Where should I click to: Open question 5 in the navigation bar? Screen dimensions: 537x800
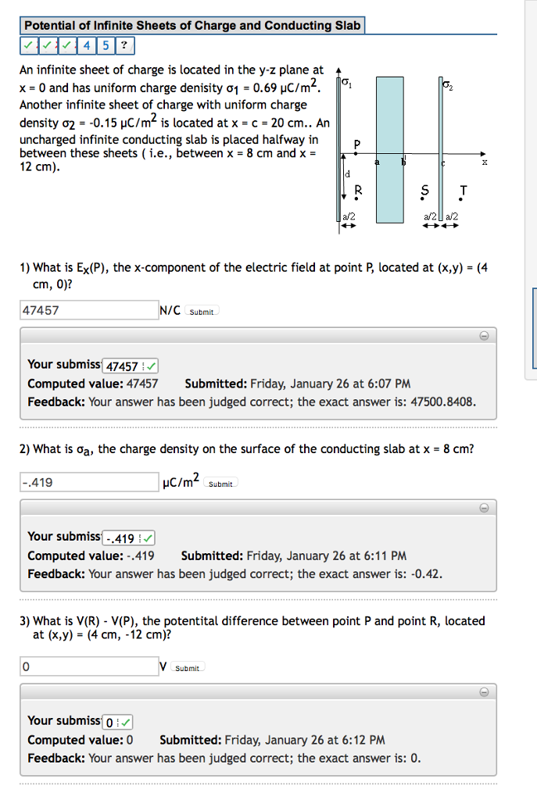pyautogui.click(x=106, y=45)
